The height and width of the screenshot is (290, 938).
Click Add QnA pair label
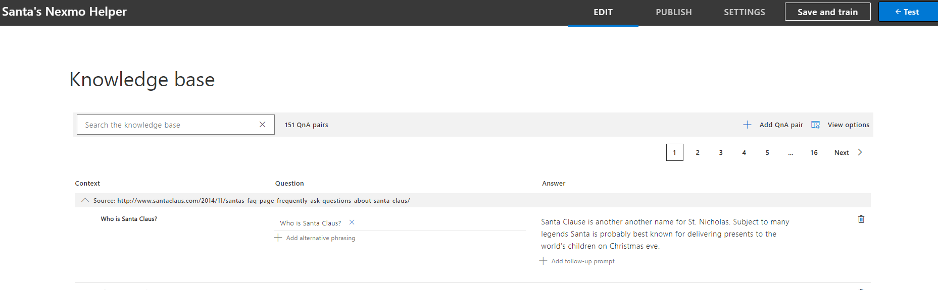(781, 125)
